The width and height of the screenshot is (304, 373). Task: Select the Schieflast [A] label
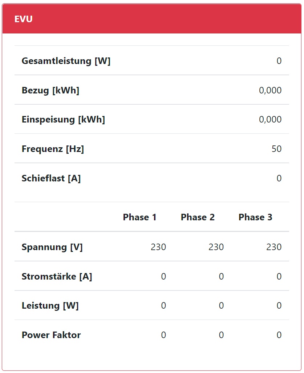tap(51, 179)
